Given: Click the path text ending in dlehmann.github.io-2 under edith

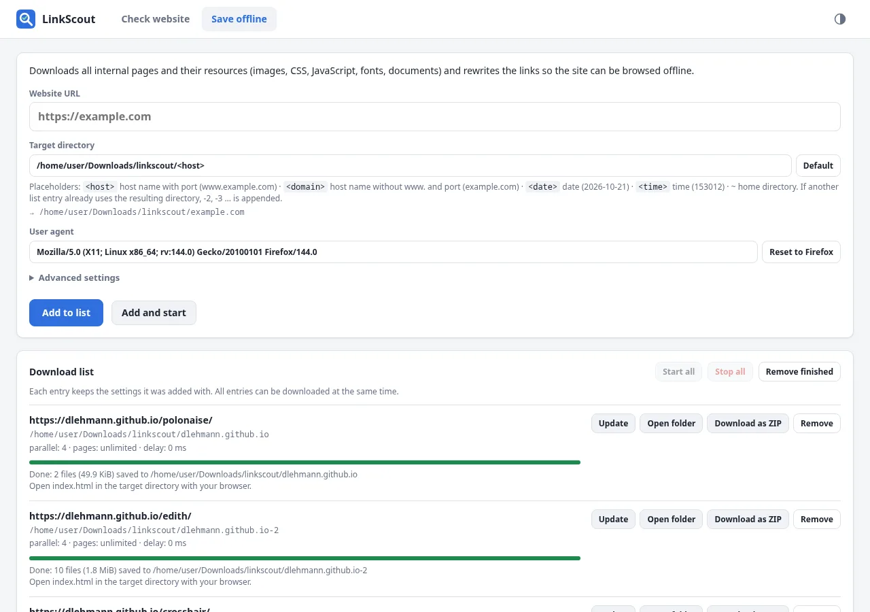Looking at the screenshot, I should coord(154,530).
